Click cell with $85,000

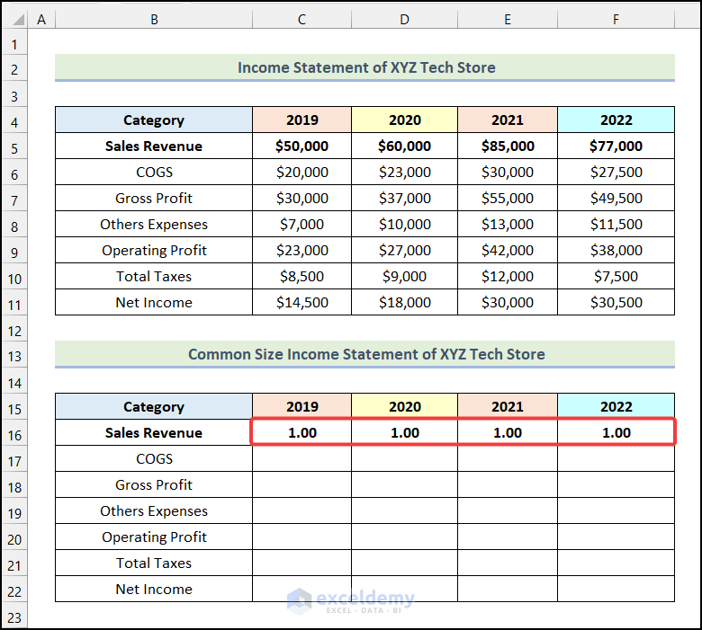click(x=508, y=146)
